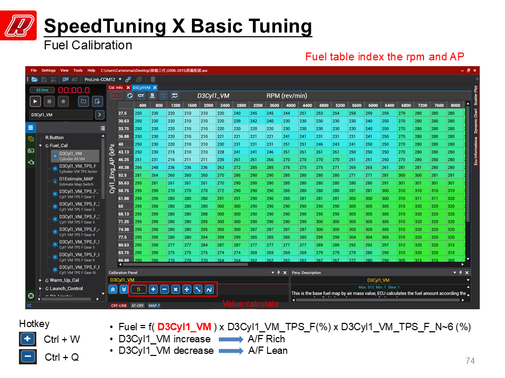Collapse the G Fuel_Cal tree group

pos(41,145)
